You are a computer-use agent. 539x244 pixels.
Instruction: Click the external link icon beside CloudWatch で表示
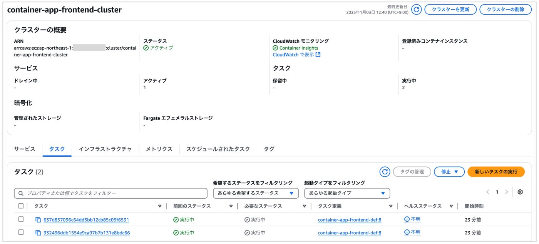point(318,55)
